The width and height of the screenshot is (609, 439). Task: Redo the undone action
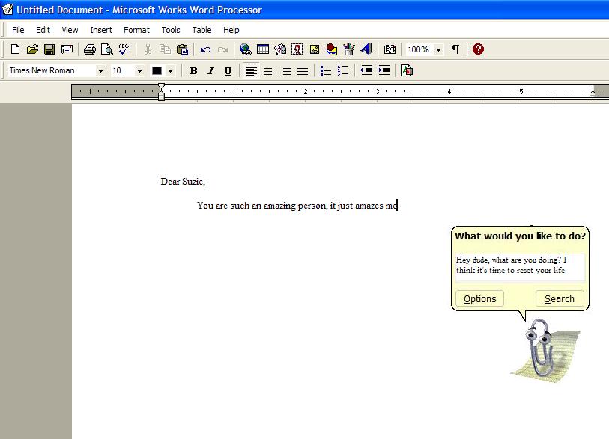(x=222, y=49)
